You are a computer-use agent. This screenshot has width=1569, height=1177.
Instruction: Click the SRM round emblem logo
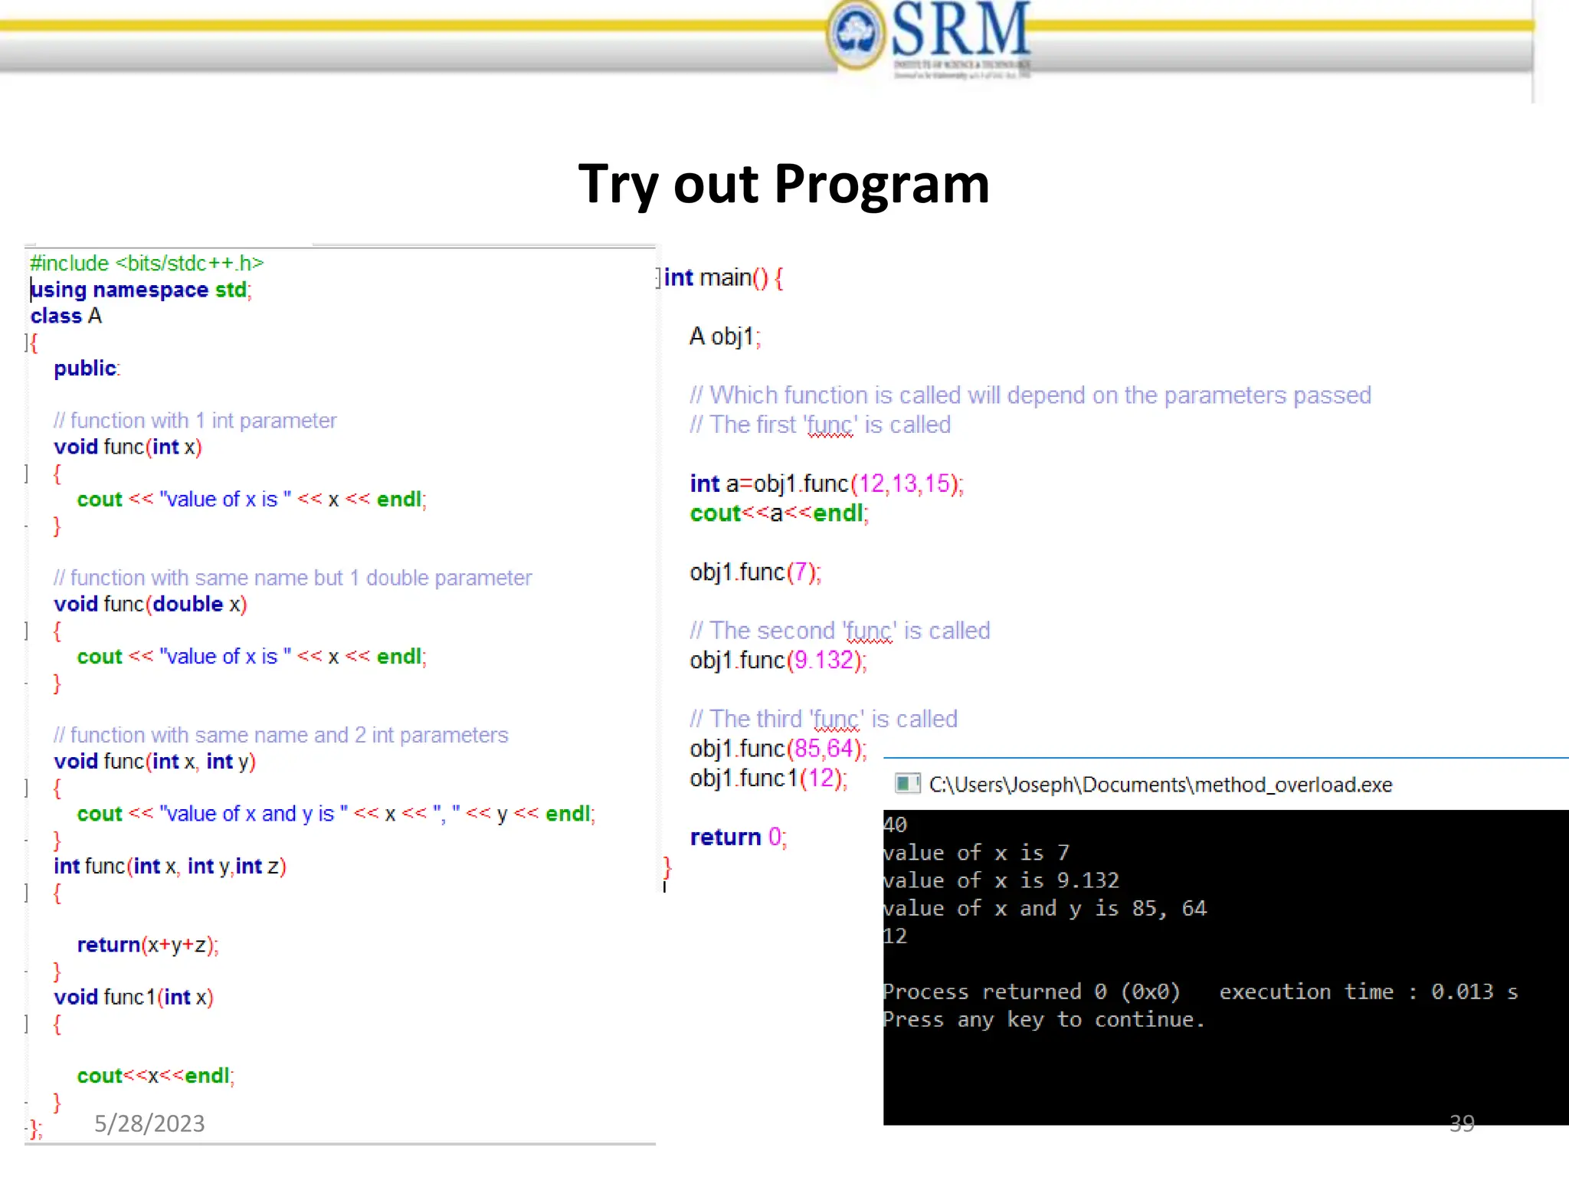click(857, 35)
